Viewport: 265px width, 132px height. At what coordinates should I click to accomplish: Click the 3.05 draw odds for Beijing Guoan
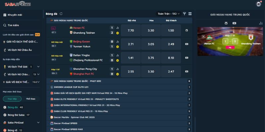(151, 44)
